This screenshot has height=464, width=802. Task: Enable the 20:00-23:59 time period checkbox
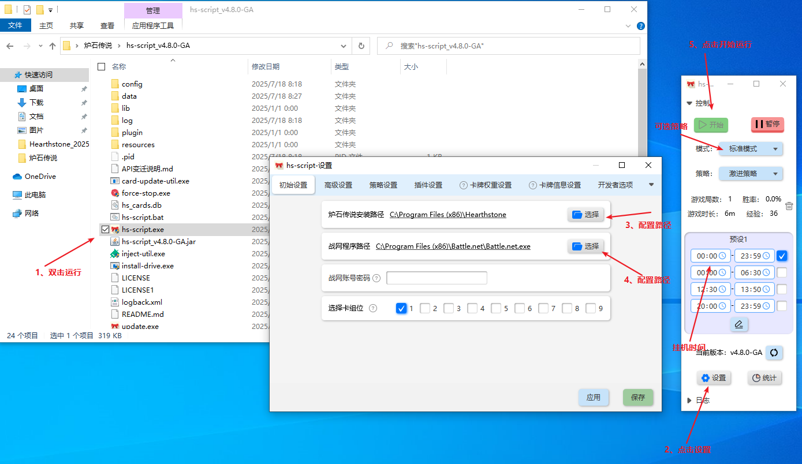point(782,306)
